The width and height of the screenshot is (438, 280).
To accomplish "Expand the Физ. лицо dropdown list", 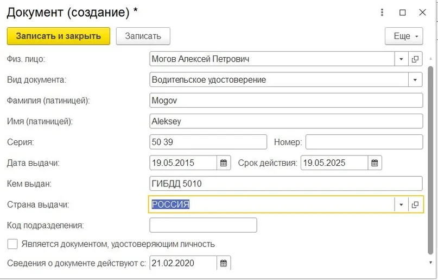I will pos(402,59).
